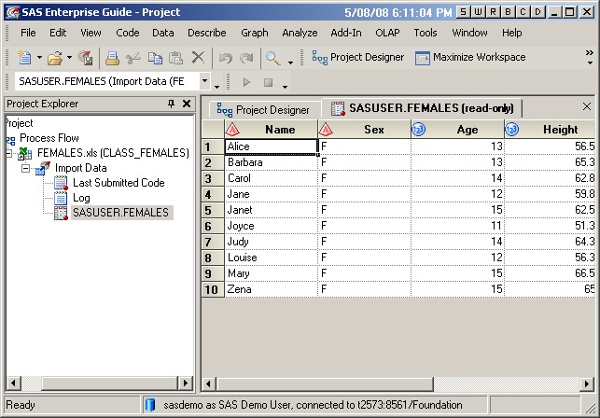Select Last Submitted Code in tree

[118, 183]
